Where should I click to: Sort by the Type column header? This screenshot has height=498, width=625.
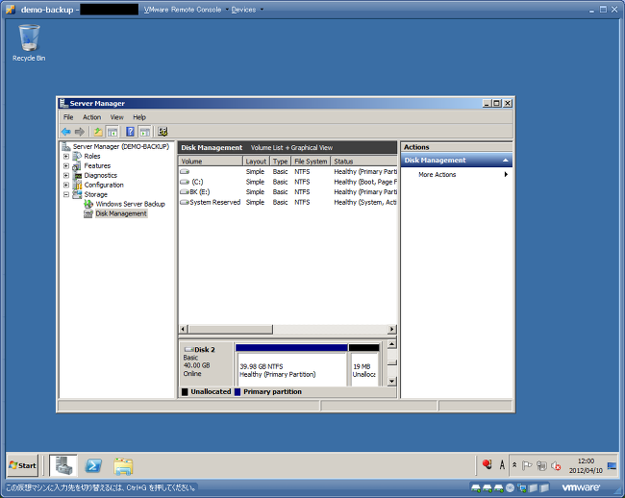280,162
